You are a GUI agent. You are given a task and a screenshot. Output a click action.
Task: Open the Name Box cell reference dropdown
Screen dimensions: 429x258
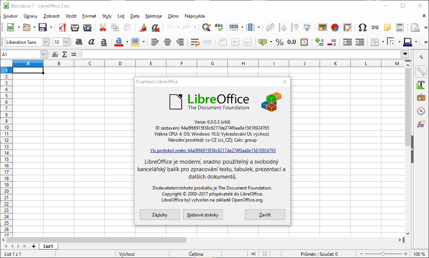(43, 54)
